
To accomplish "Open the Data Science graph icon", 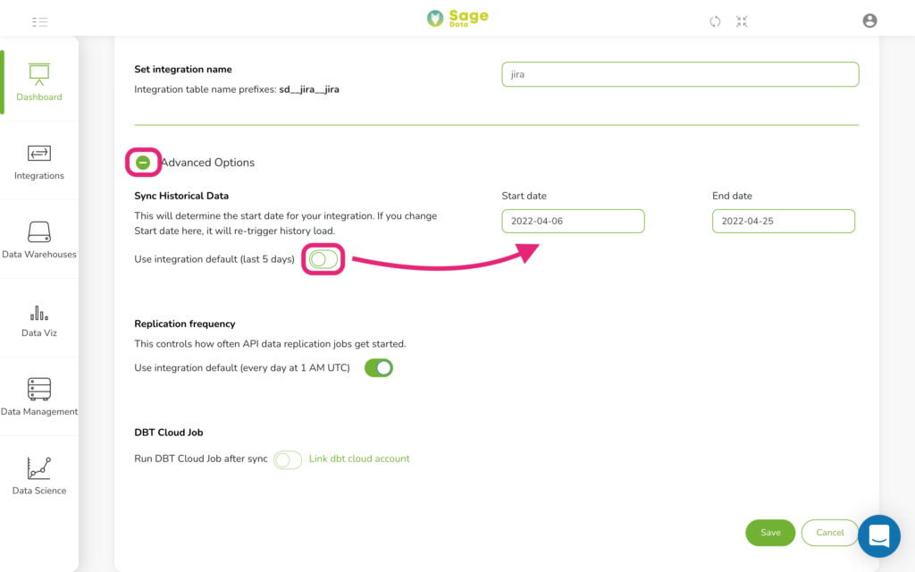I will [39, 468].
